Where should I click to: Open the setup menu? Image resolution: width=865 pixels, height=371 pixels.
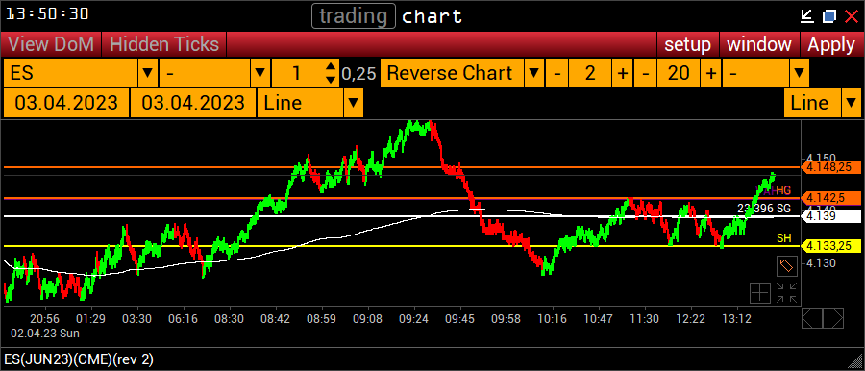tap(687, 44)
